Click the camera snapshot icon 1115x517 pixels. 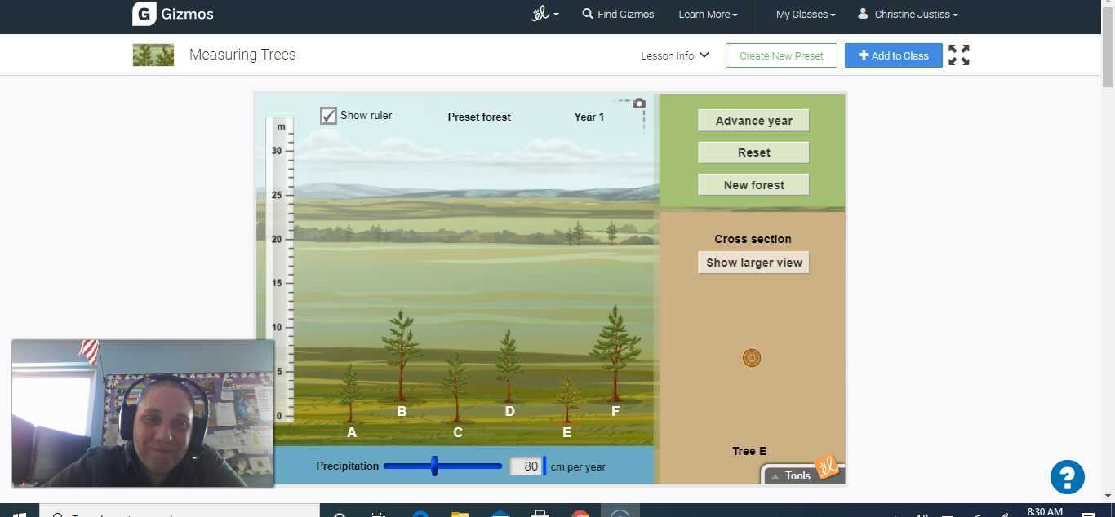639,103
